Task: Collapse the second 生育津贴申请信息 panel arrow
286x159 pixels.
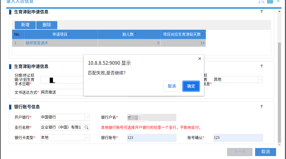Action: pyautogui.click(x=262, y=66)
